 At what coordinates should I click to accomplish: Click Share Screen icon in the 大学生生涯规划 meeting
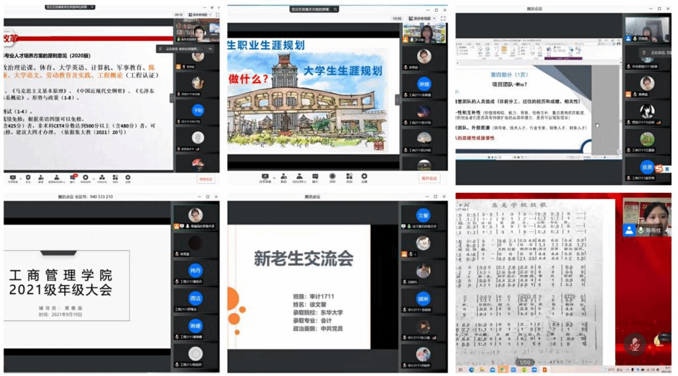[x=264, y=176]
